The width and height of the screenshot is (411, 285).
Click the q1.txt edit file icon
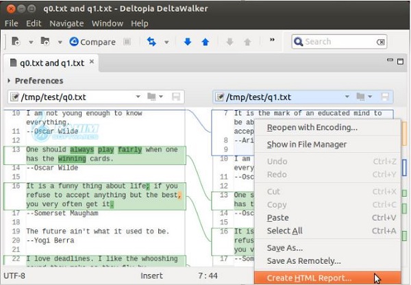[219, 97]
